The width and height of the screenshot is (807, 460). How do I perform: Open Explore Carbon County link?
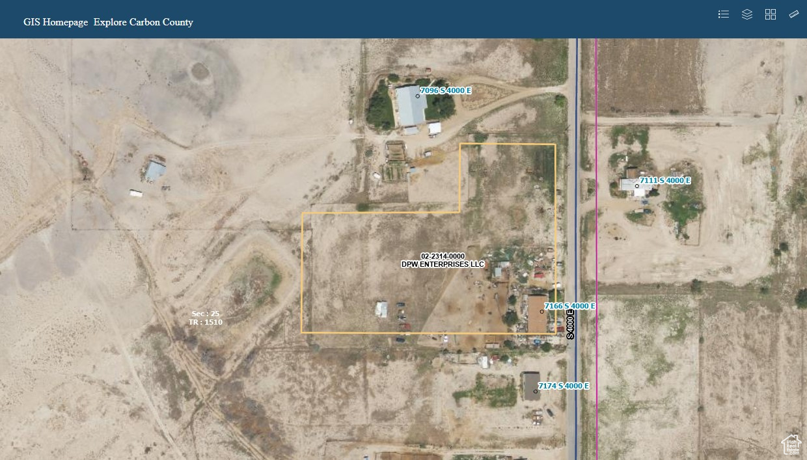[143, 22]
